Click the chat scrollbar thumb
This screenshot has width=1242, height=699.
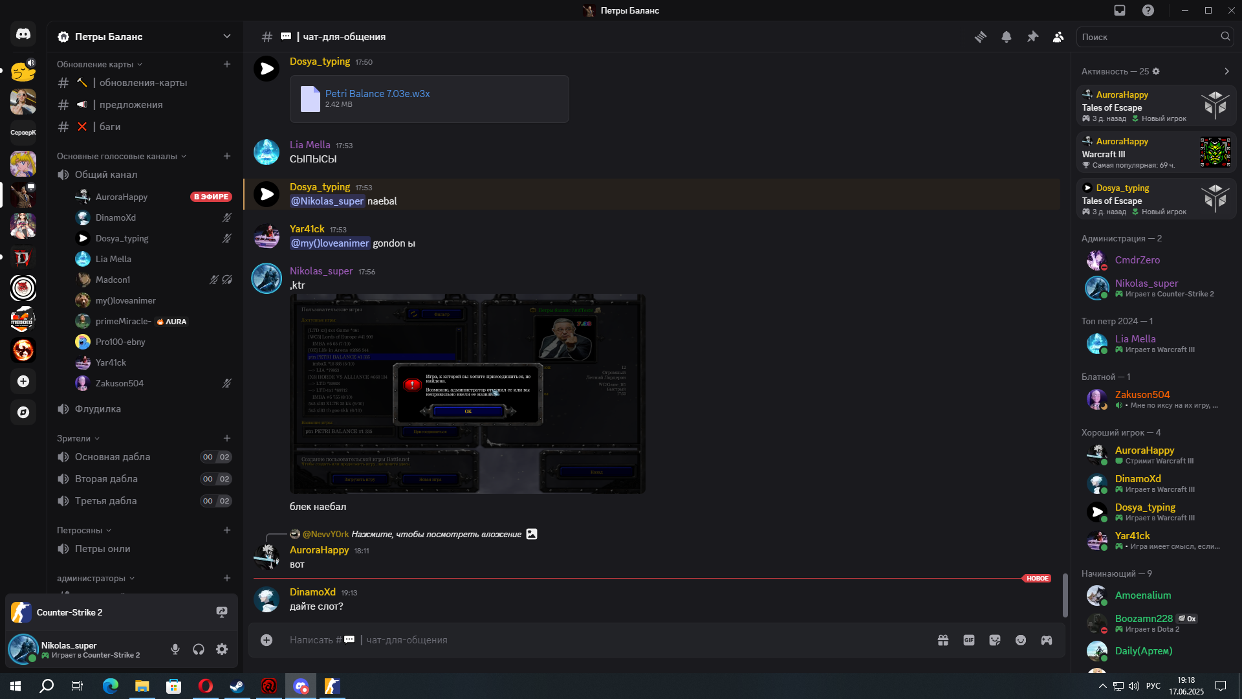(1065, 595)
